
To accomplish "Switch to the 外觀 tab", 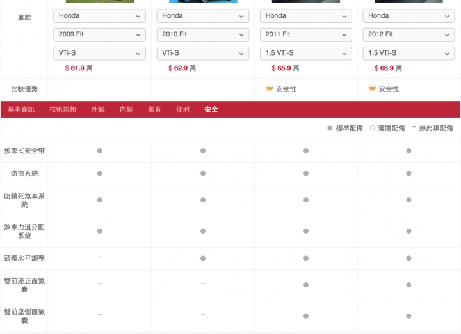I will point(98,109).
